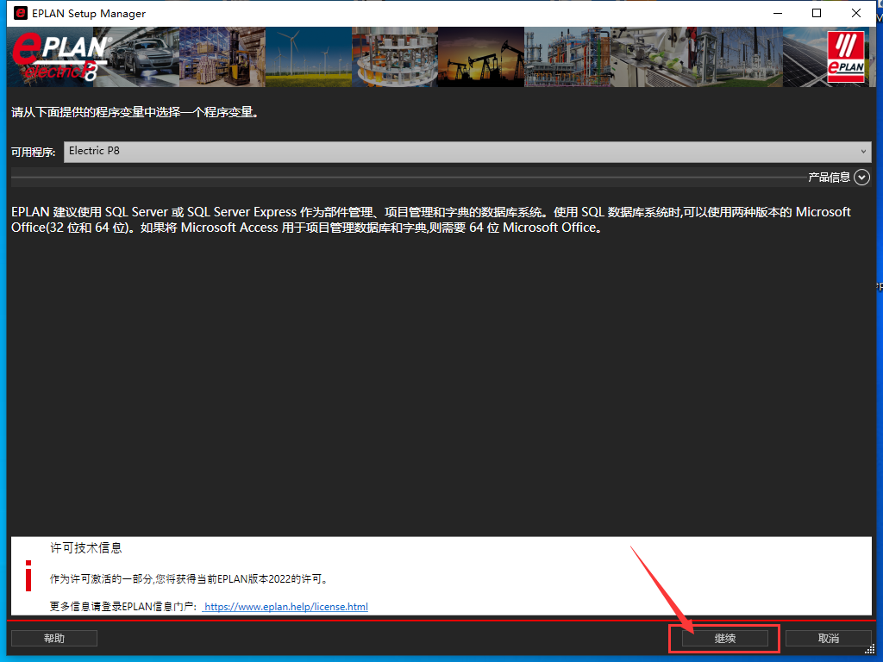Open the eplan.help license link
The width and height of the screenshot is (883, 662).
tap(286, 607)
